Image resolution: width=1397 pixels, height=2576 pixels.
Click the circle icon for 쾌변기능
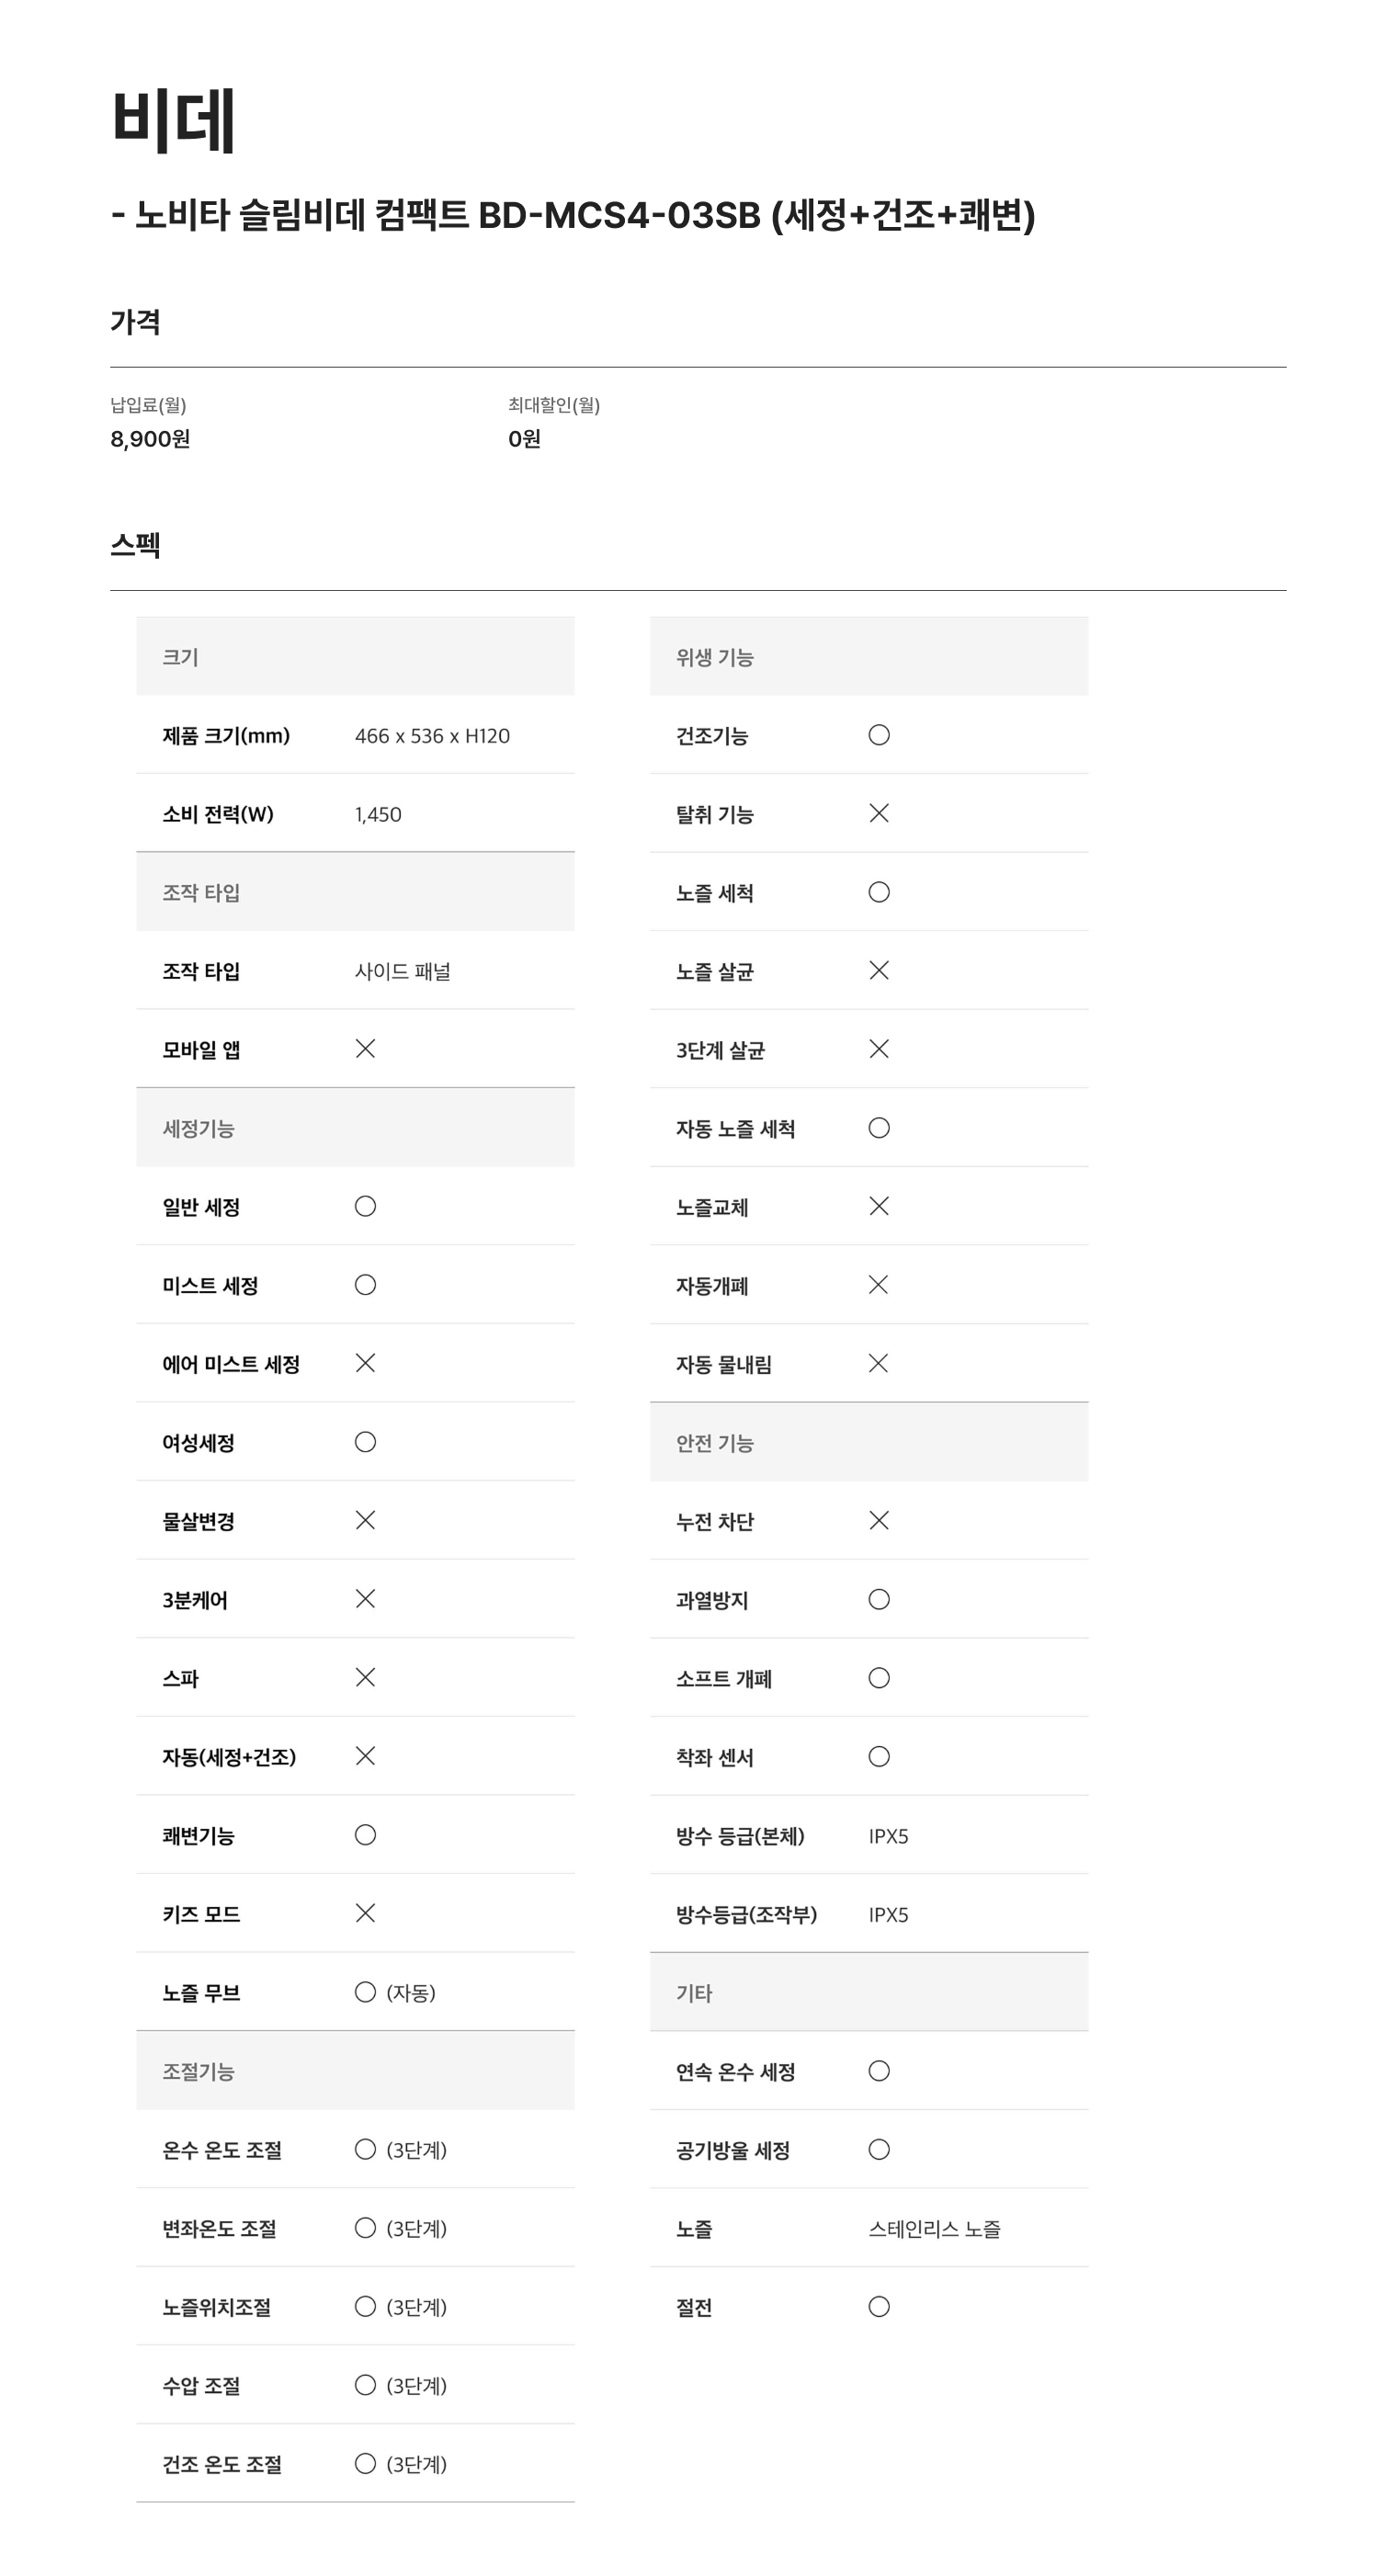point(365,1834)
